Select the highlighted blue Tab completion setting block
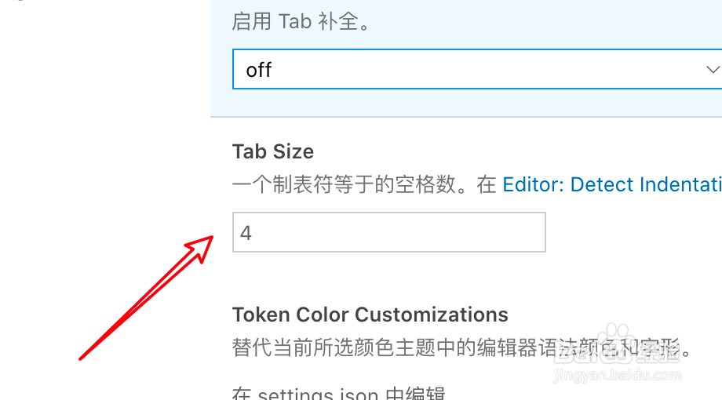Viewport: 722px width, 400px height. click(x=466, y=58)
